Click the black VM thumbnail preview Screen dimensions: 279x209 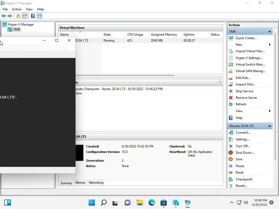pyautogui.click(x=79, y=153)
